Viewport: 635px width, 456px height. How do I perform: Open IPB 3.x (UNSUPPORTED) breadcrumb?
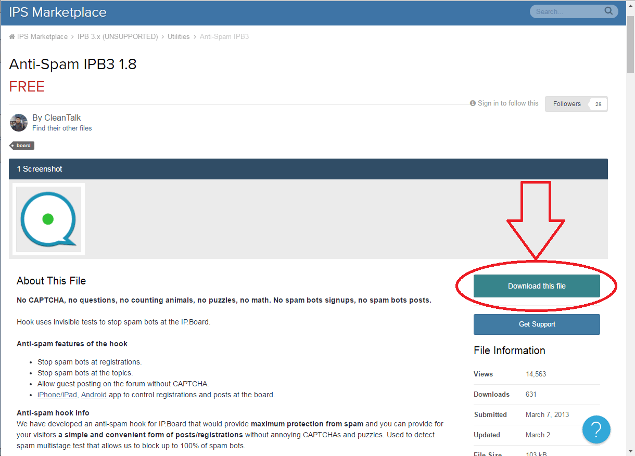tap(118, 37)
